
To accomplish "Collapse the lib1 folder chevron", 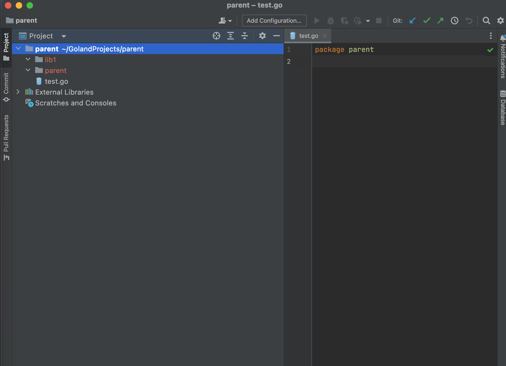I will [28, 59].
